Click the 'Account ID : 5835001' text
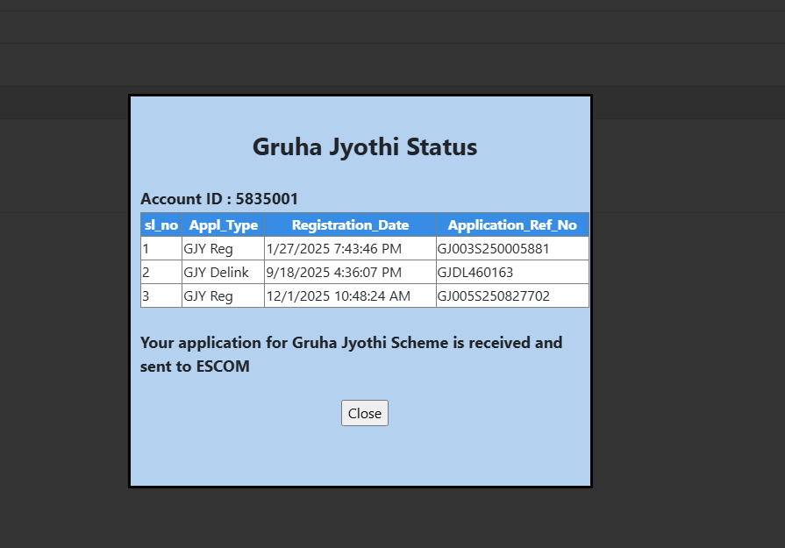The height and width of the screenshot is (548, 785). (219, 199)
